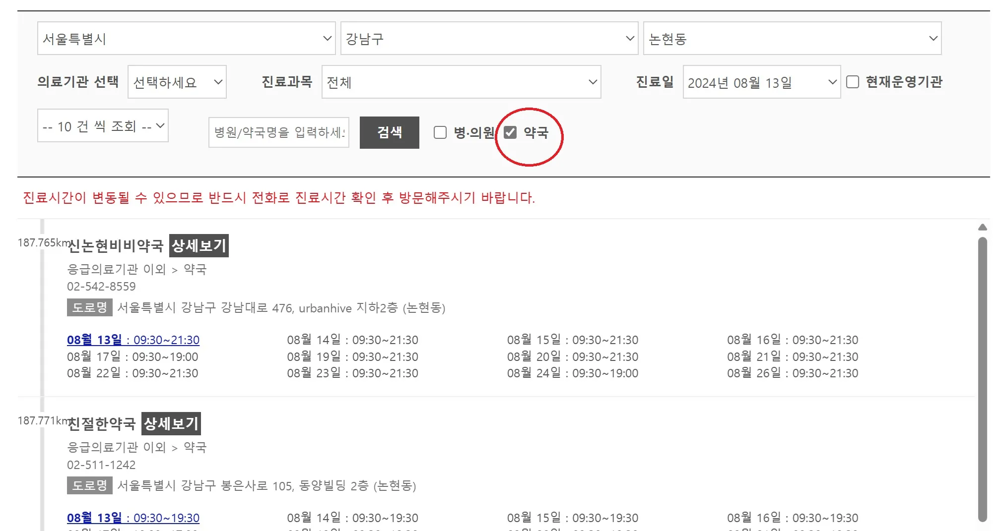Click 08월 13일 09:30~21:30 link
This screenshot has height=531, width=994.
(x=133, y=340)
